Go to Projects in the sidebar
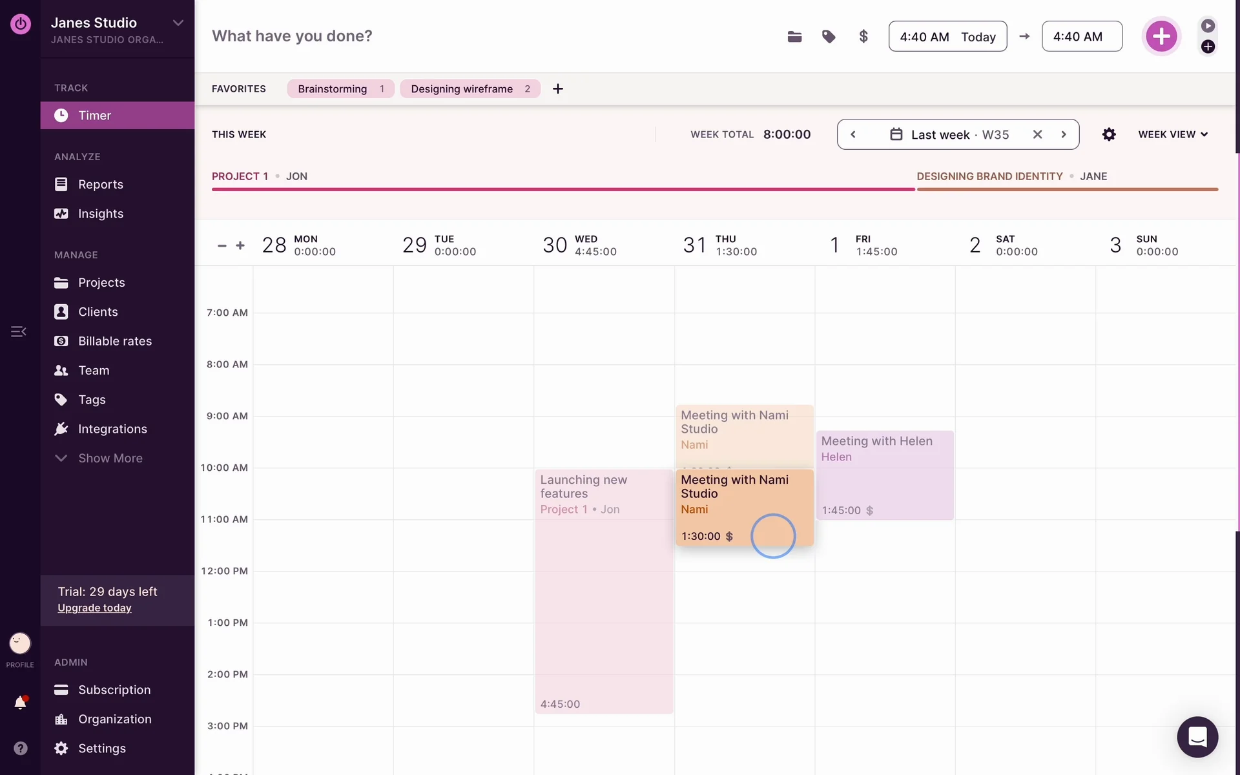Image resolution: width=1240 pixels, height=775 pixels. coord(101,282)
